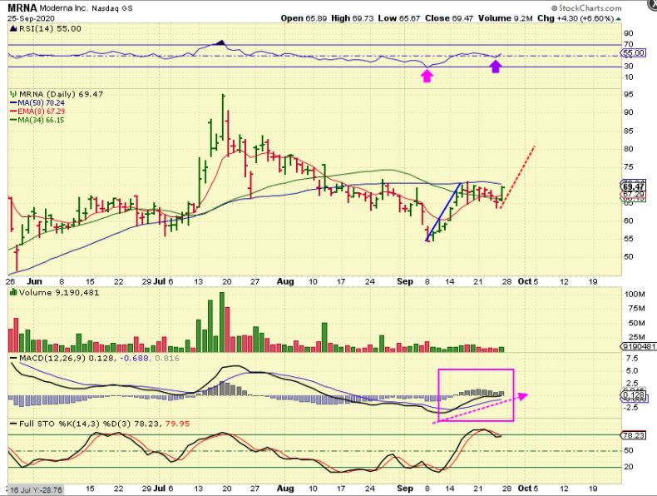Click the Moderna Inc. company name

click(63, 8)
